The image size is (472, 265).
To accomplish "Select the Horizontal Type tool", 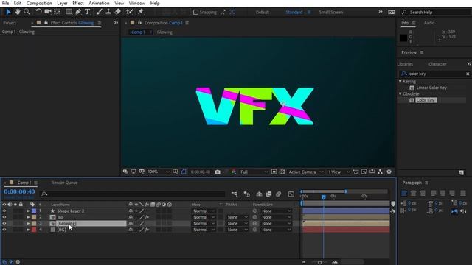I will coord(88,12).
